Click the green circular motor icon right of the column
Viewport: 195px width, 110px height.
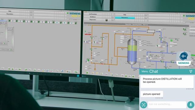(172, 40)
